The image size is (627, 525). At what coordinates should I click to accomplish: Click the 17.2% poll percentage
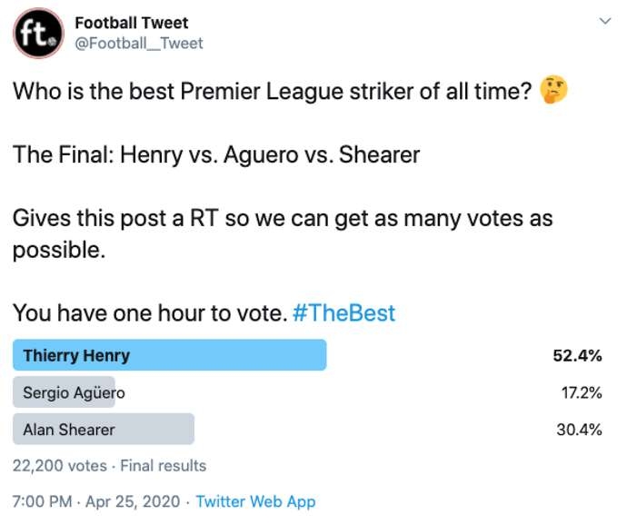[x=581, y=392]
